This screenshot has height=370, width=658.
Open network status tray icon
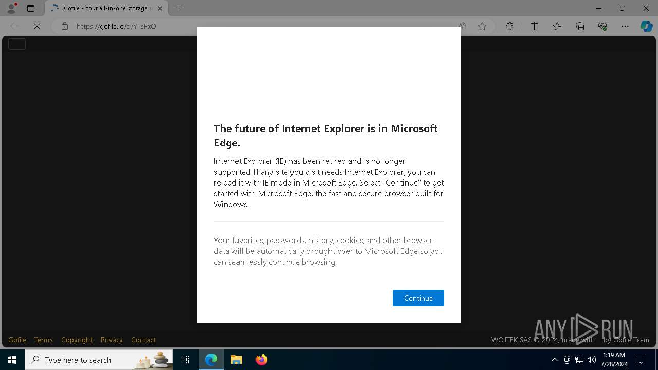(579, 360)
